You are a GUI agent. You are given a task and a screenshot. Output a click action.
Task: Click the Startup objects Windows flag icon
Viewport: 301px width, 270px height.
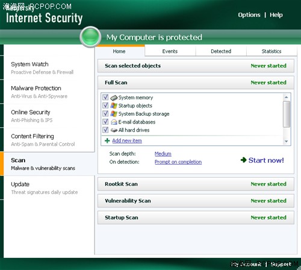coord(114,105)
